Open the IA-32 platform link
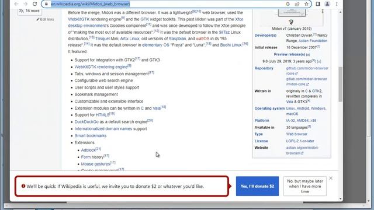This screenshot has width=374, height=210. (x=290, y=121)
